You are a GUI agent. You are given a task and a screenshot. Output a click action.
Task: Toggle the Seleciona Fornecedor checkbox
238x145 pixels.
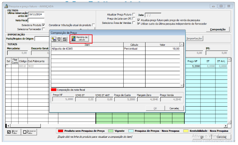[x=43, y=29]
